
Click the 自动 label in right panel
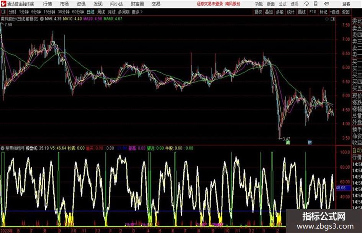357,151
